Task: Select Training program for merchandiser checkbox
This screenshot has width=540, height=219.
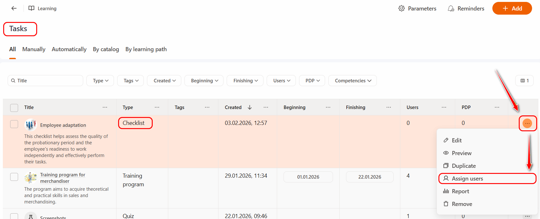Action: tap(14, 177)
